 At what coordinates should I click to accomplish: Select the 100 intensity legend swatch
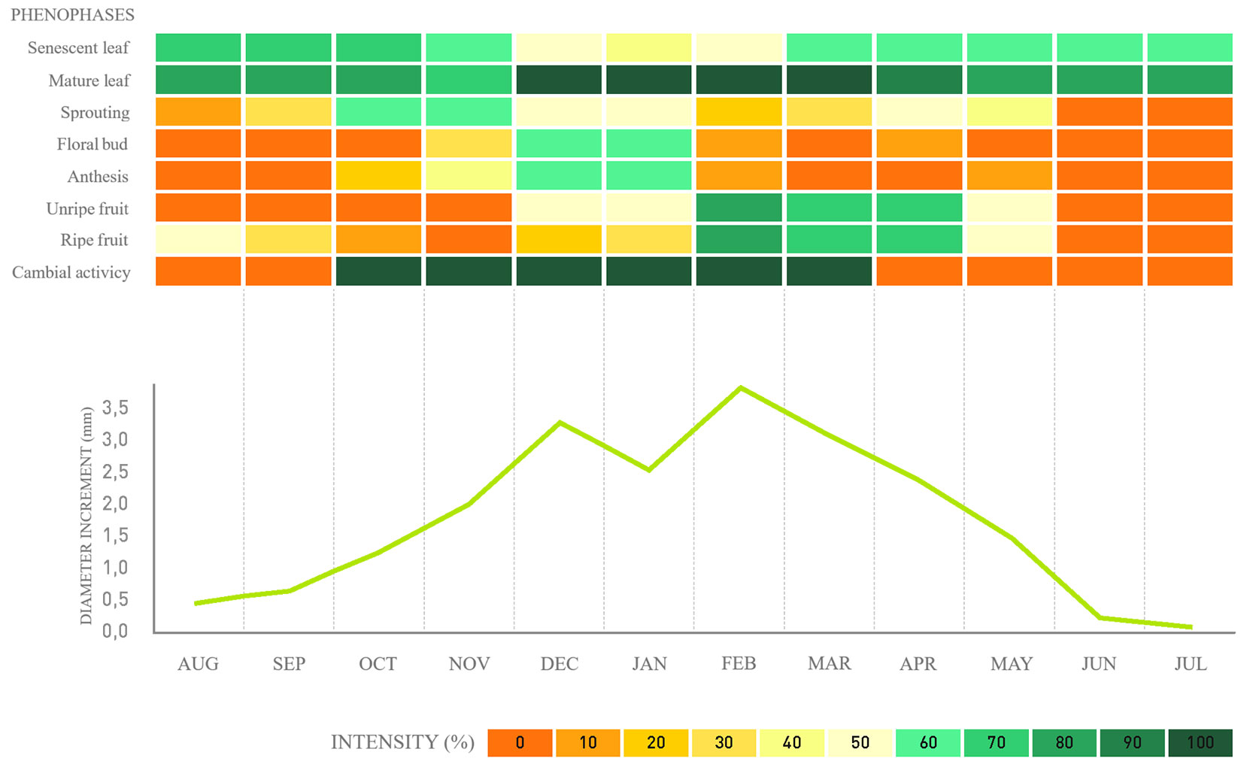tap(1200, 743)
